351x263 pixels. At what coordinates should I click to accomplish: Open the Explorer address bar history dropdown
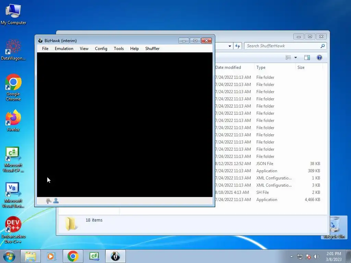pos(230,46)
